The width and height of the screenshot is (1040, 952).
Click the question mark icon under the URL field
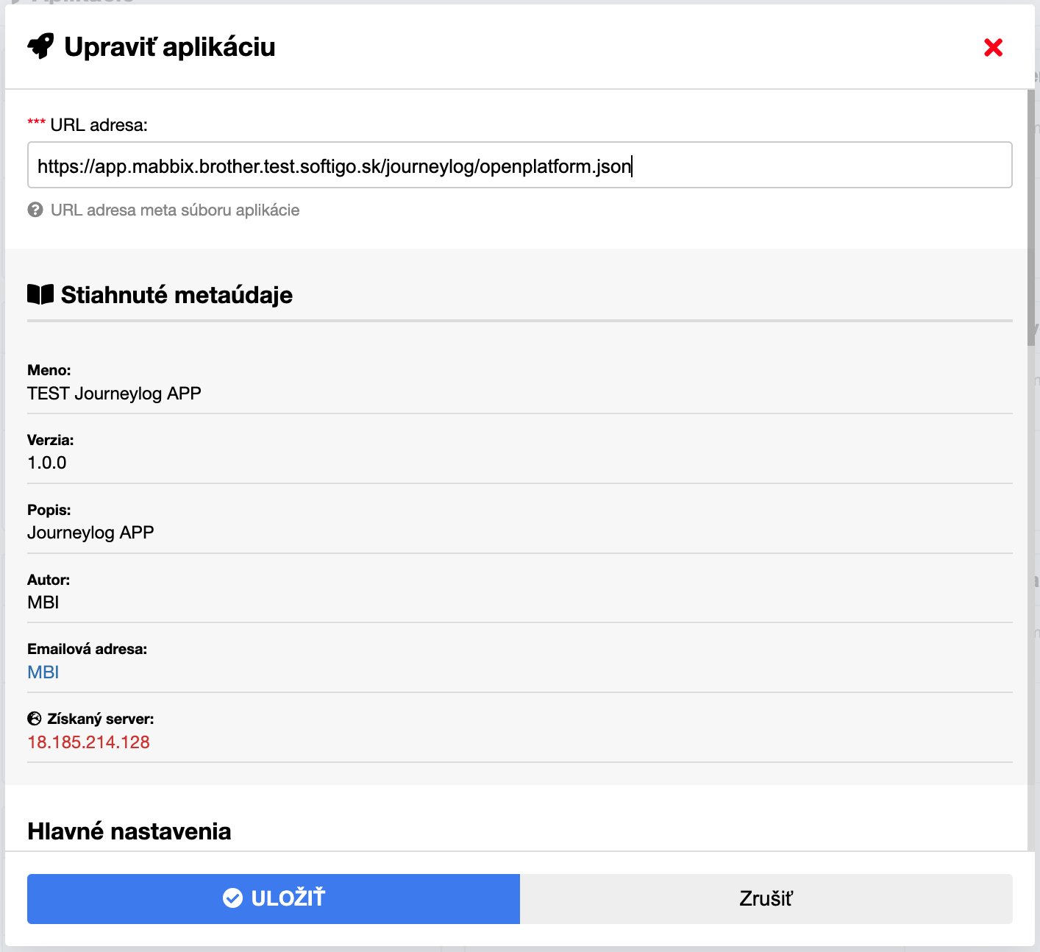point(35,210)
